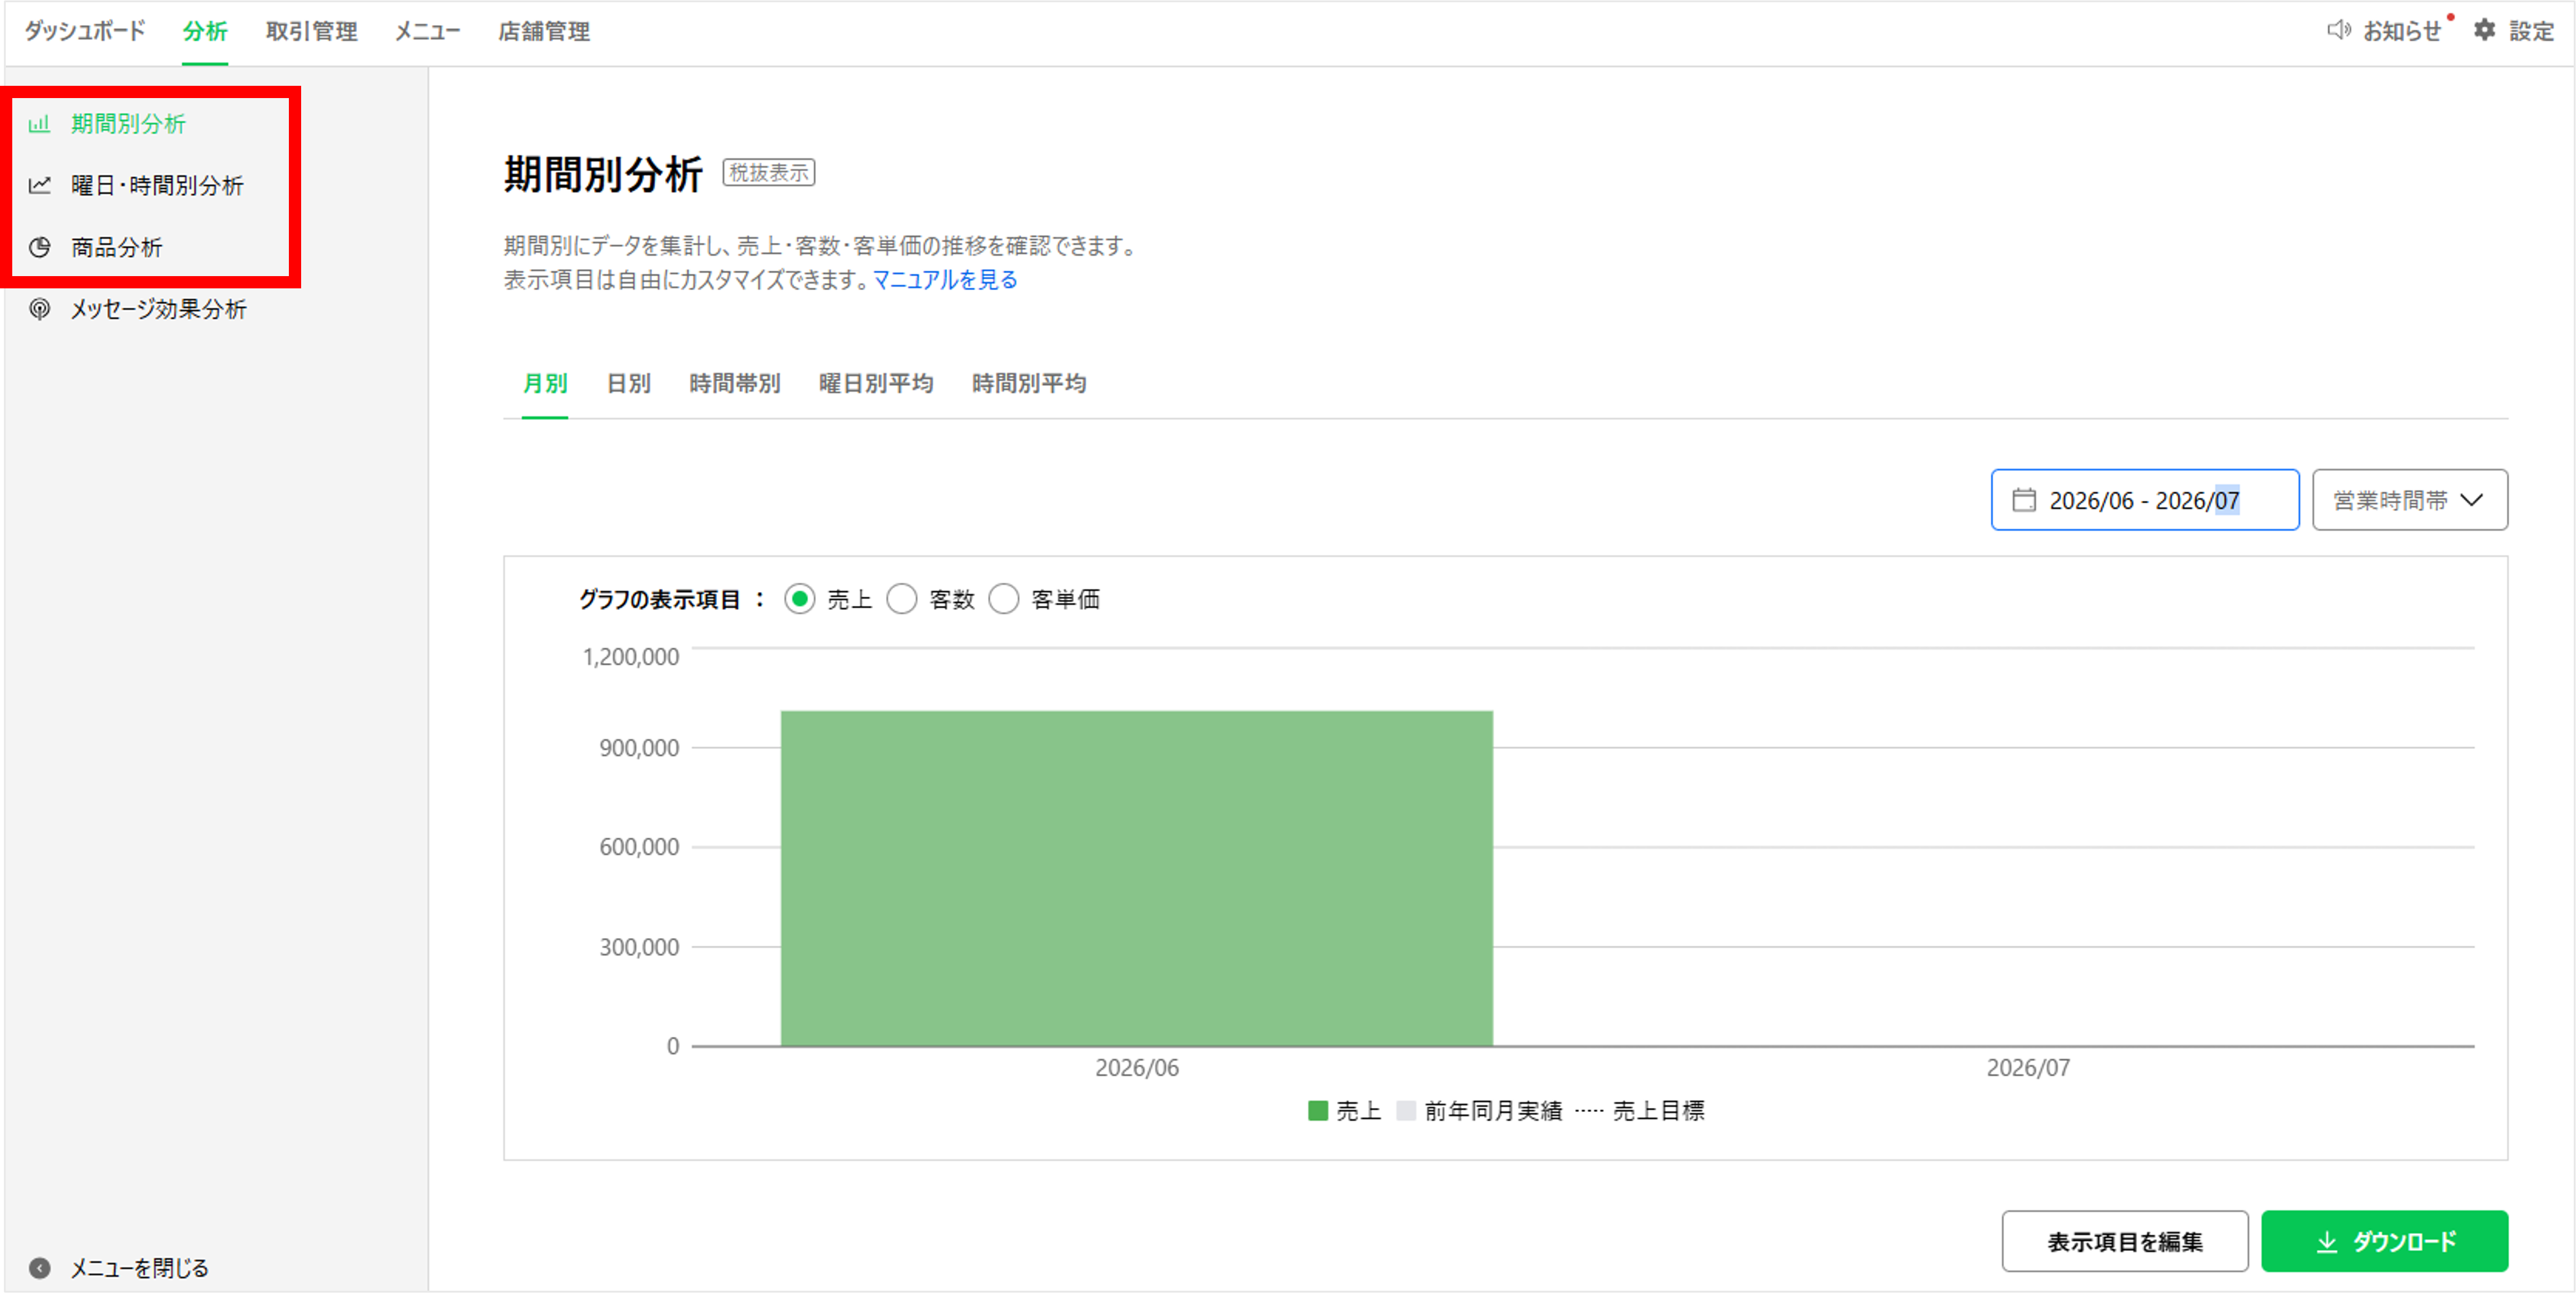Click the bar chart icon beside 期間別分析
The image size is (2576, 1293).
(39, 124)
